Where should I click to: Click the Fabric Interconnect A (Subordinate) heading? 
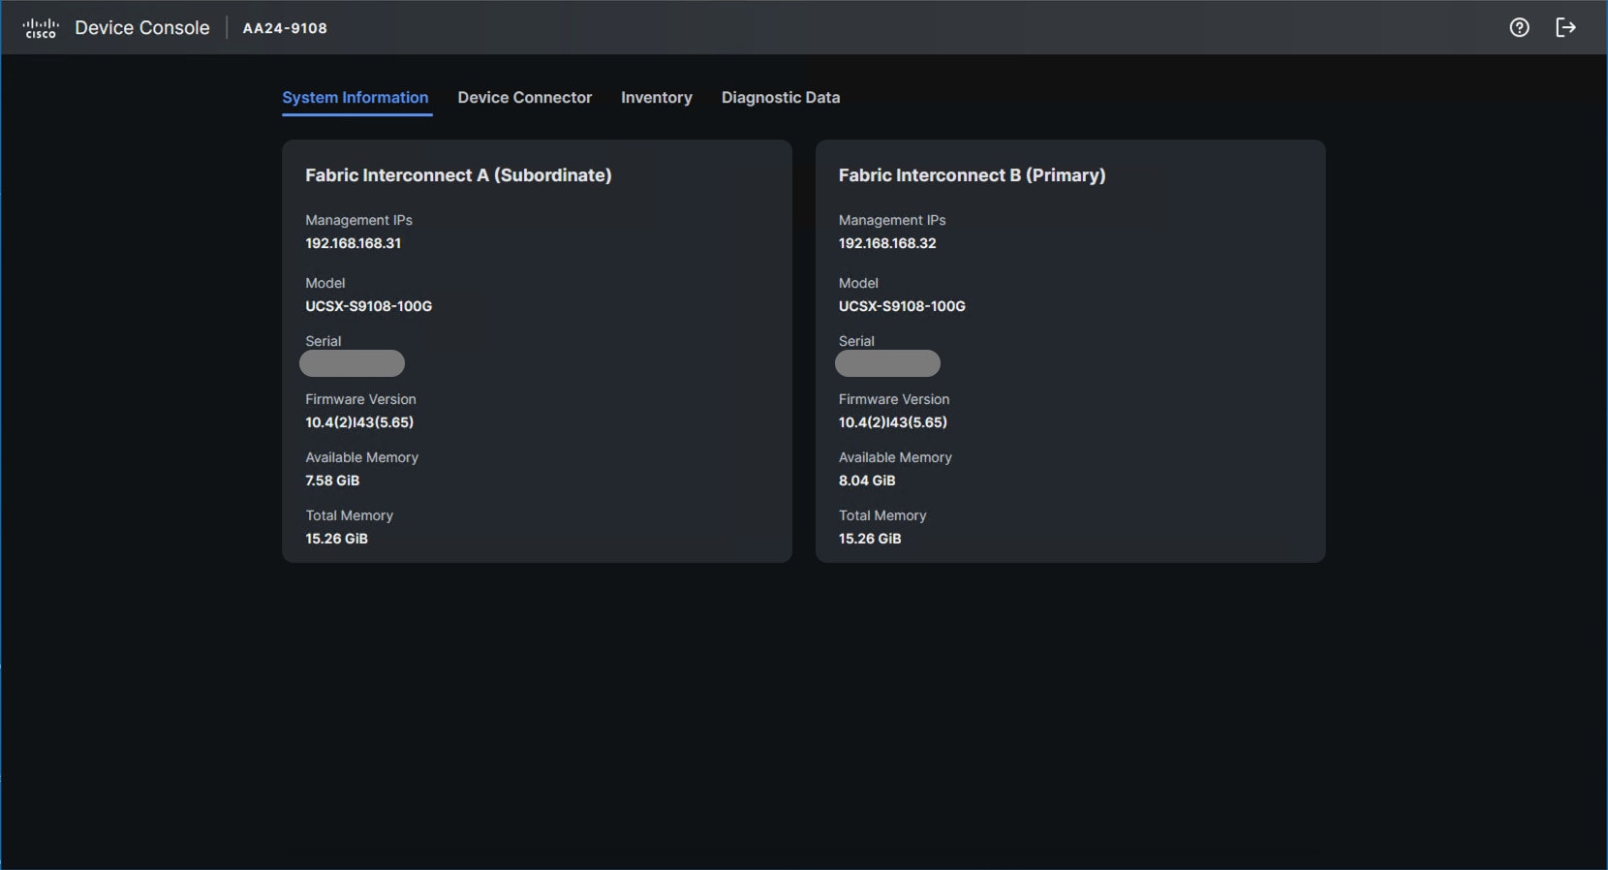458,175
